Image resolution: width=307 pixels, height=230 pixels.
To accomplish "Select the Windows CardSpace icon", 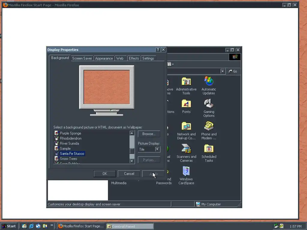I will [186, 171].
